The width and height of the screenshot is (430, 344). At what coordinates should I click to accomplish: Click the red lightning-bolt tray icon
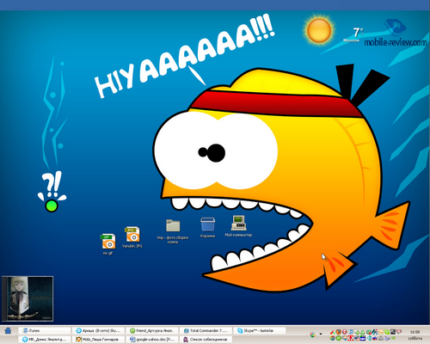tap(351, 338)
